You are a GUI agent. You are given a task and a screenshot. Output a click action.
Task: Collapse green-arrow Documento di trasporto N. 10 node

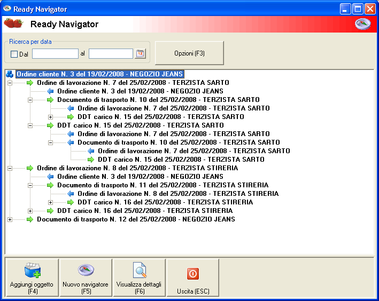point(30,100)
